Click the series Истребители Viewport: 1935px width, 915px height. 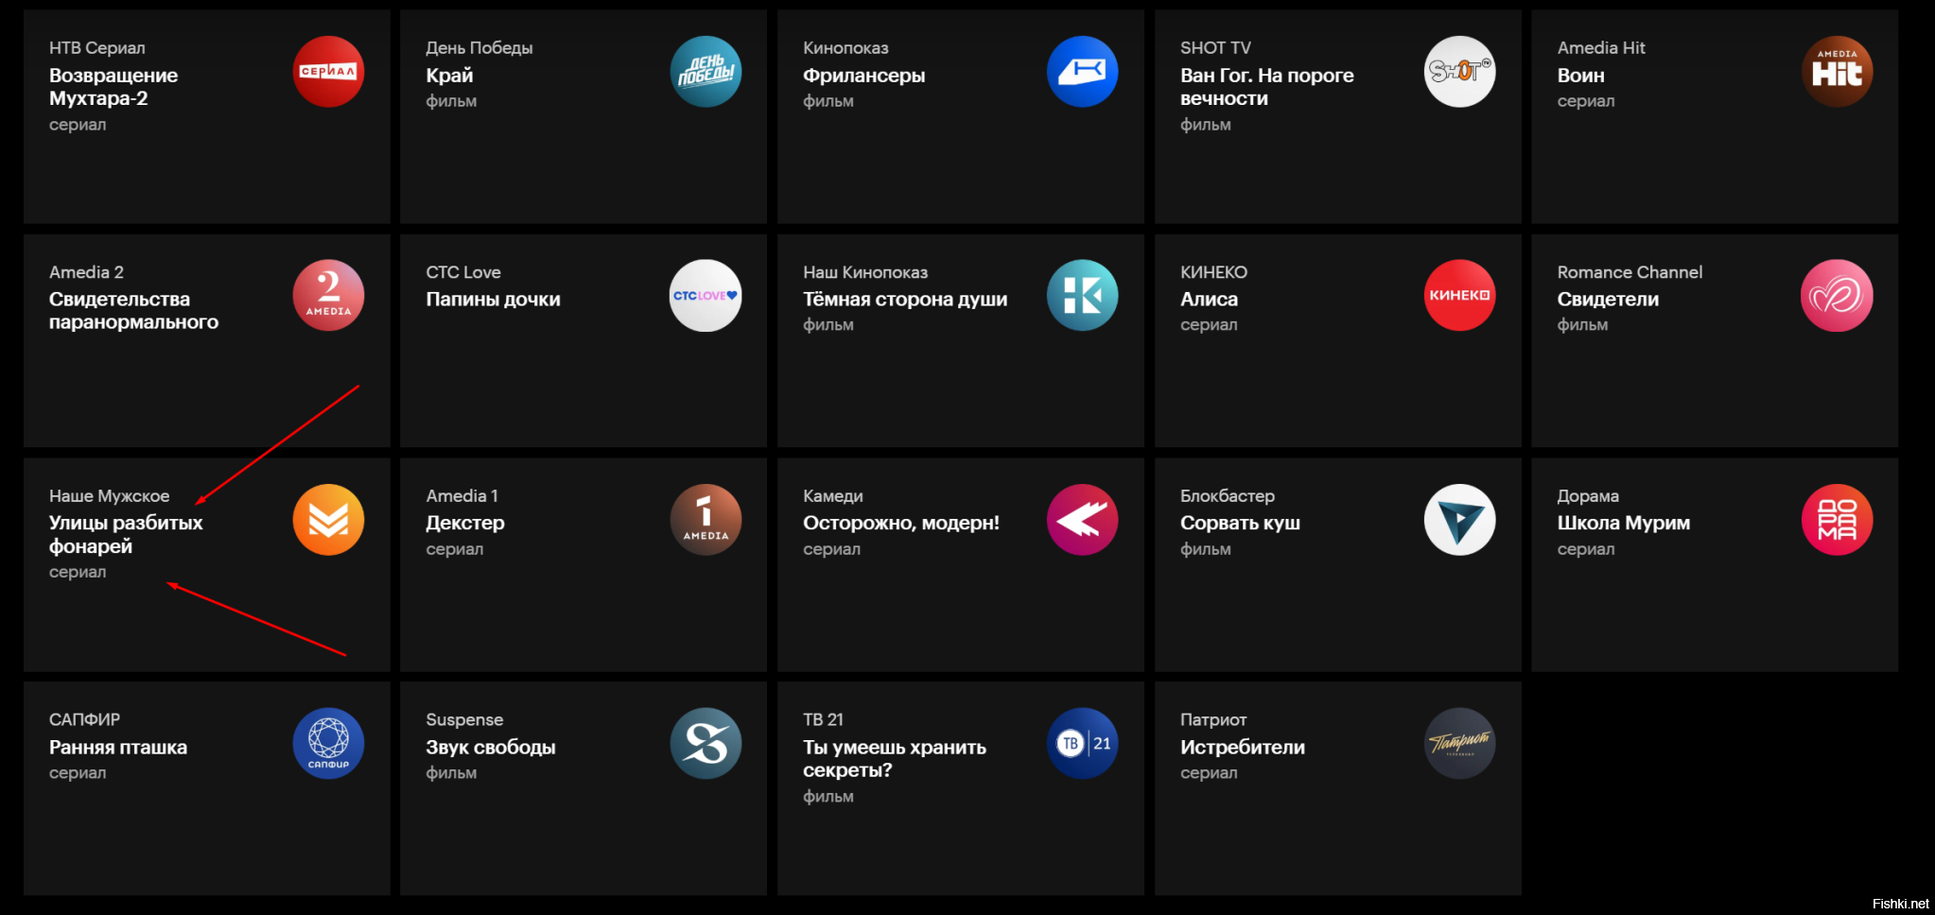tap(1242, 748)
